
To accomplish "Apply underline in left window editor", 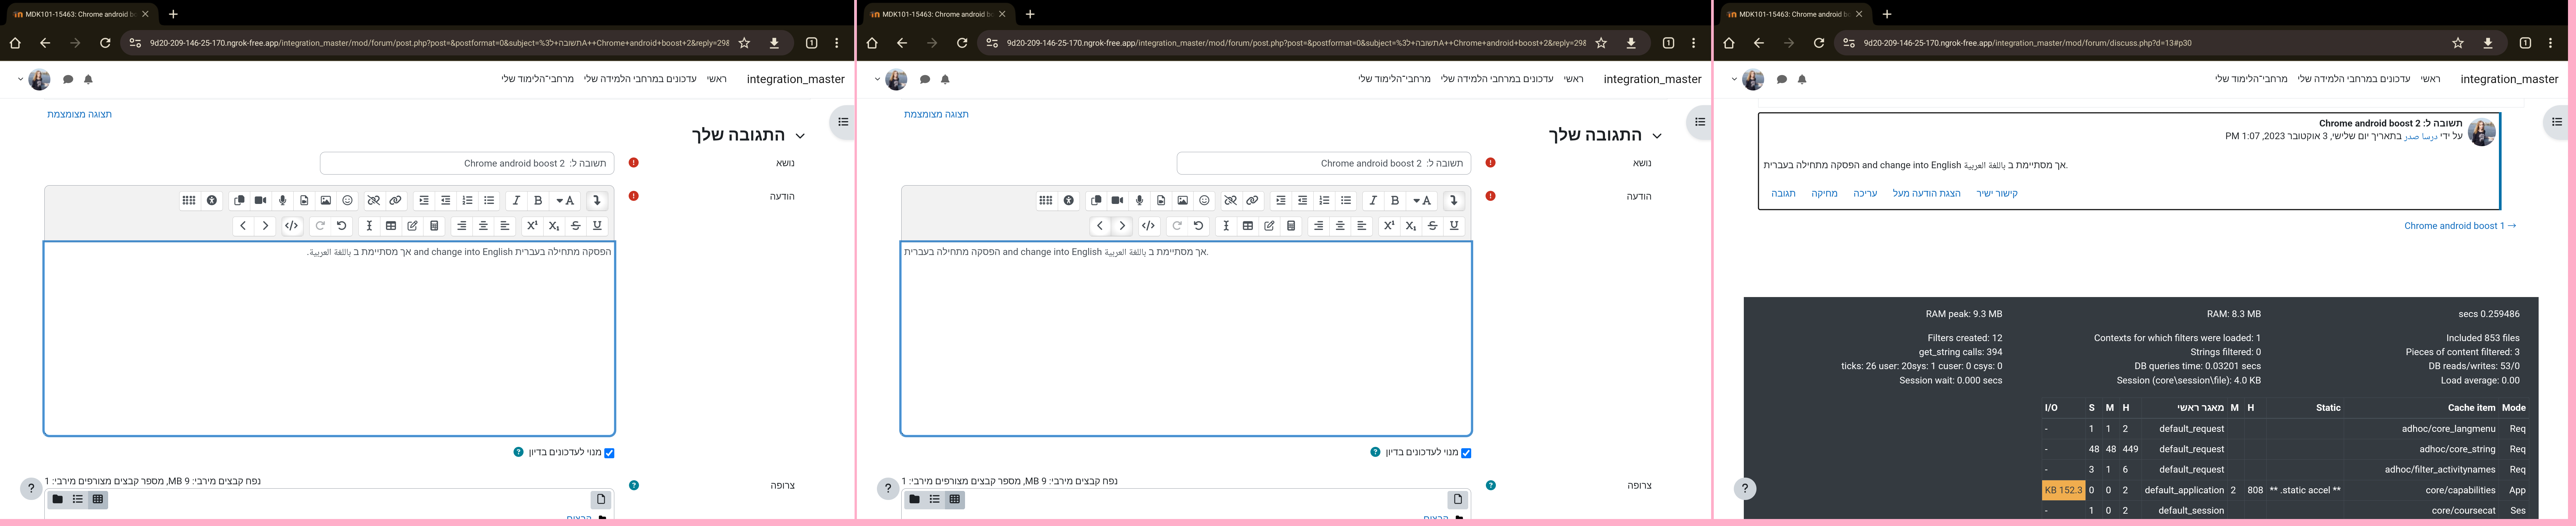I will (x=597, y=226).
